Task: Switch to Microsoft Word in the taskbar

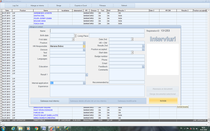Action: tap(44, 128)
